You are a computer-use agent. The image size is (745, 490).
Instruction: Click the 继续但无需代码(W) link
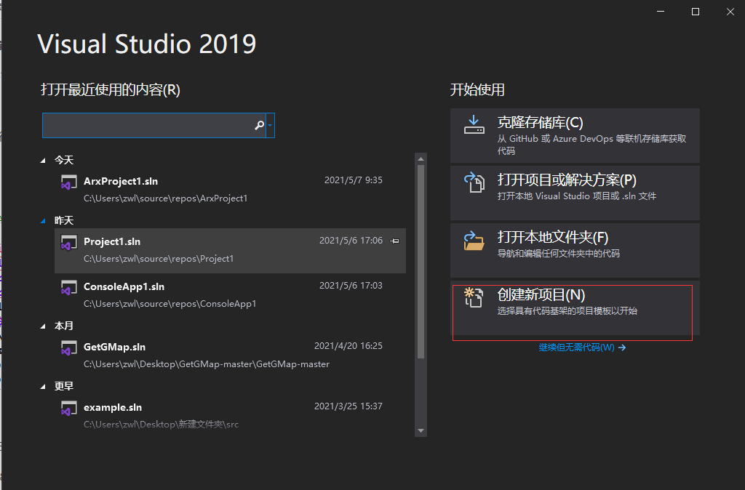coord(574,348)
